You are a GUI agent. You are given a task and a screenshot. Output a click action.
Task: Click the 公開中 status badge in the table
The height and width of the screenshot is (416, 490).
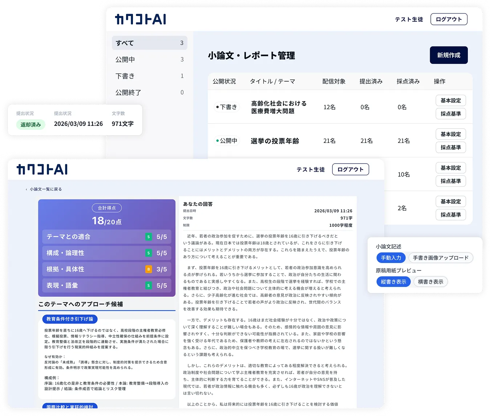click(227, 141)
